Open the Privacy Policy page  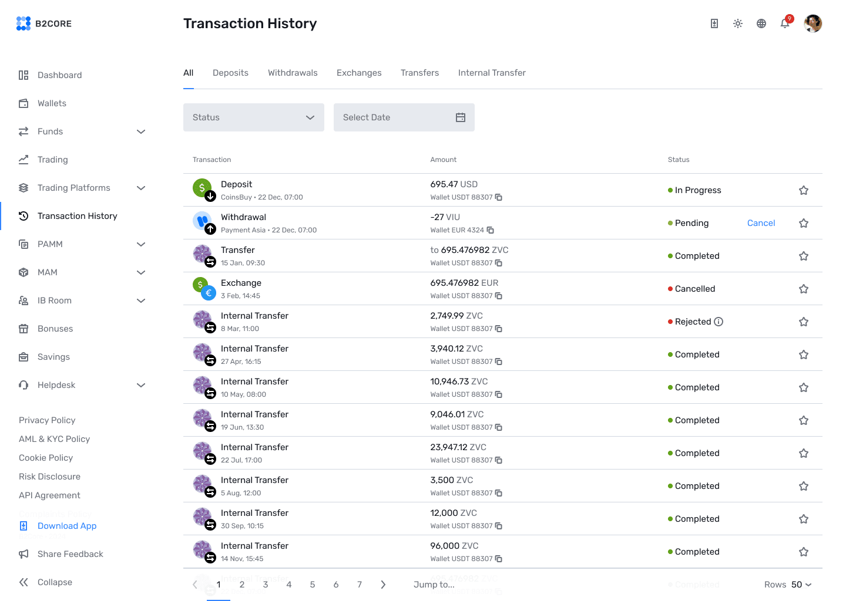(46, 420)
